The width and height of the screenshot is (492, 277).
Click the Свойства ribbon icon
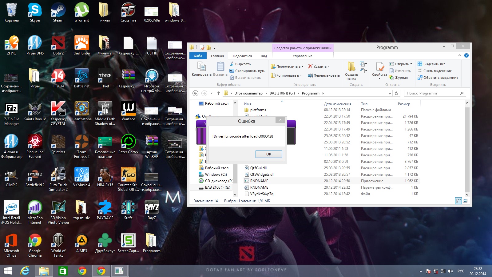click(x=379, y=70)
